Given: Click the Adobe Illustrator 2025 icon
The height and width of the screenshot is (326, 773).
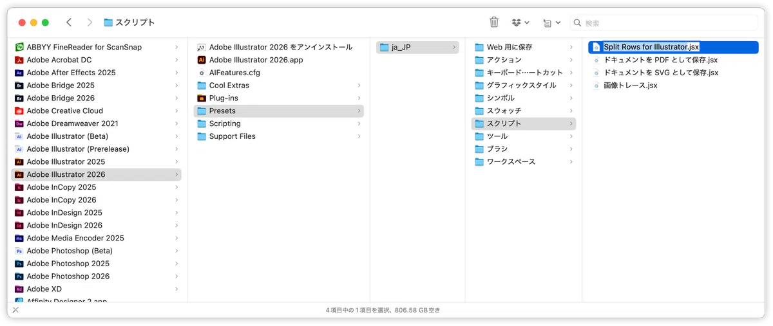Looking at the screenshot, I should [19, 162].
